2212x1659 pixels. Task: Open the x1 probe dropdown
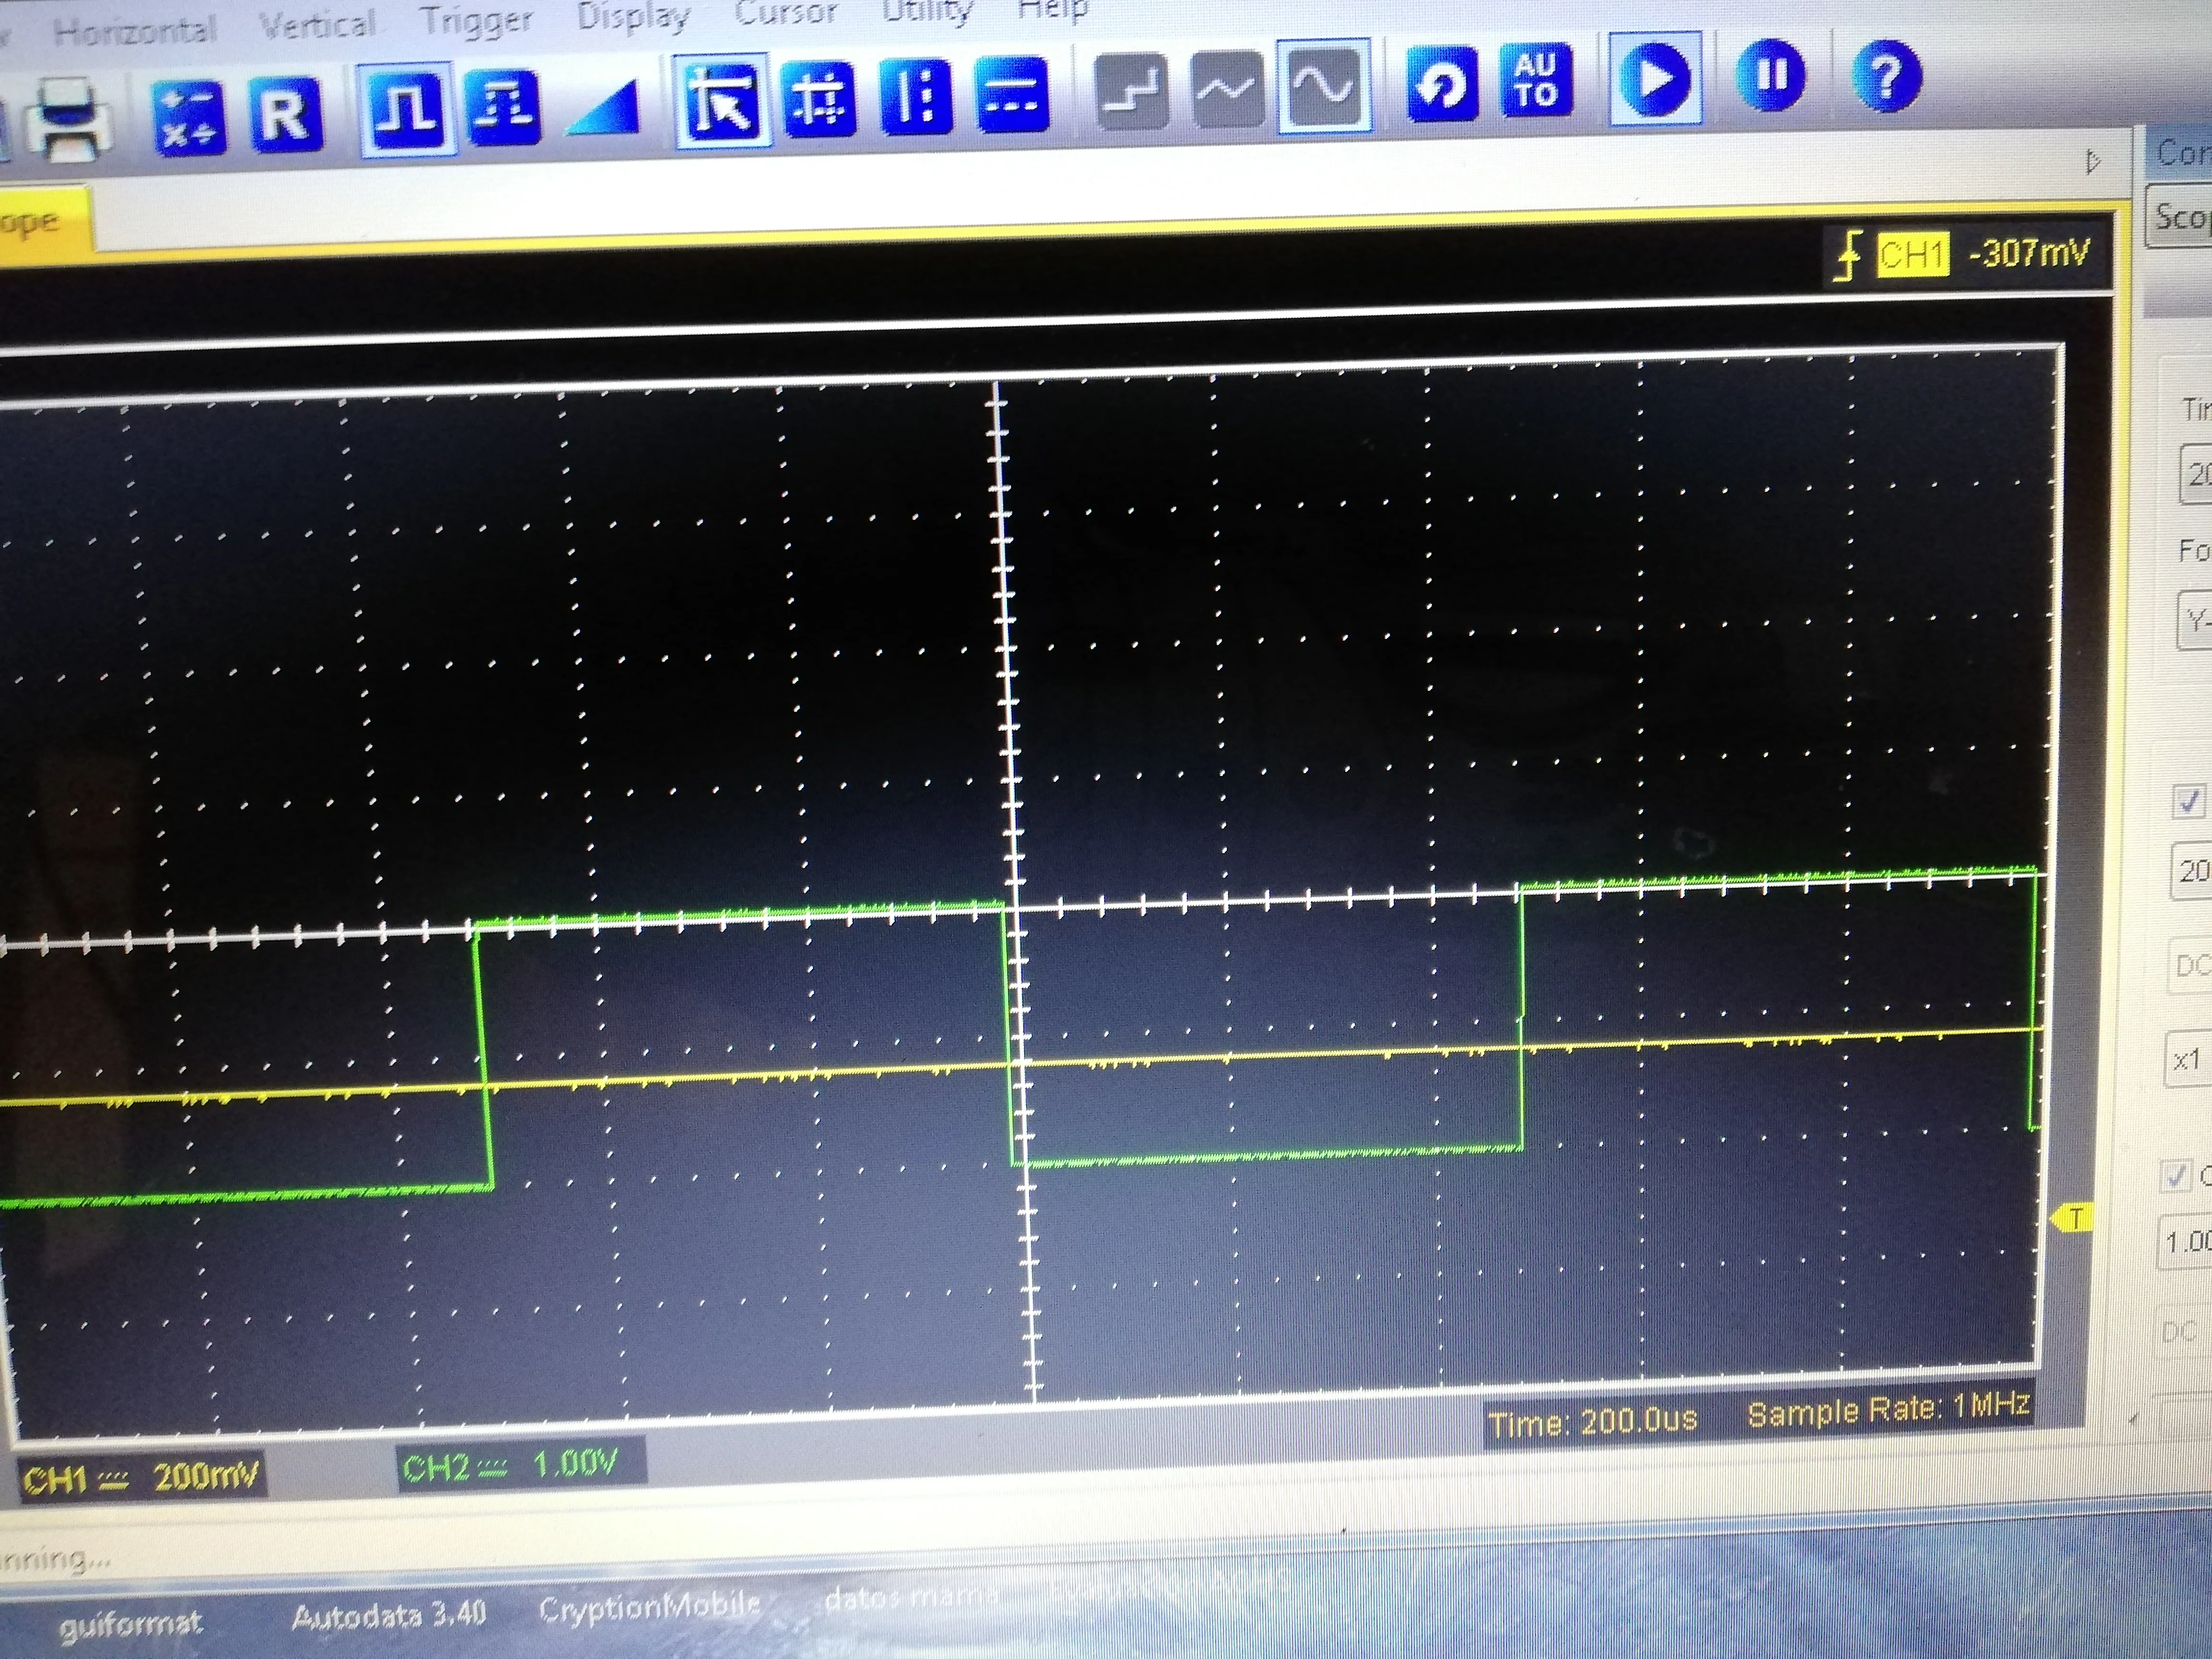point(2188,1059)
